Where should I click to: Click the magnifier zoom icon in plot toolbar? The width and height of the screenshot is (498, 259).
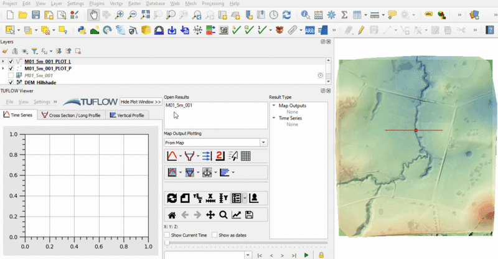[223, 215]
